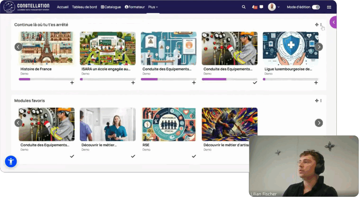Screen dimensions: 363x197
Task: Open the messages chat bubble icon
Action: pyautogui.click(x=261, y=7)
